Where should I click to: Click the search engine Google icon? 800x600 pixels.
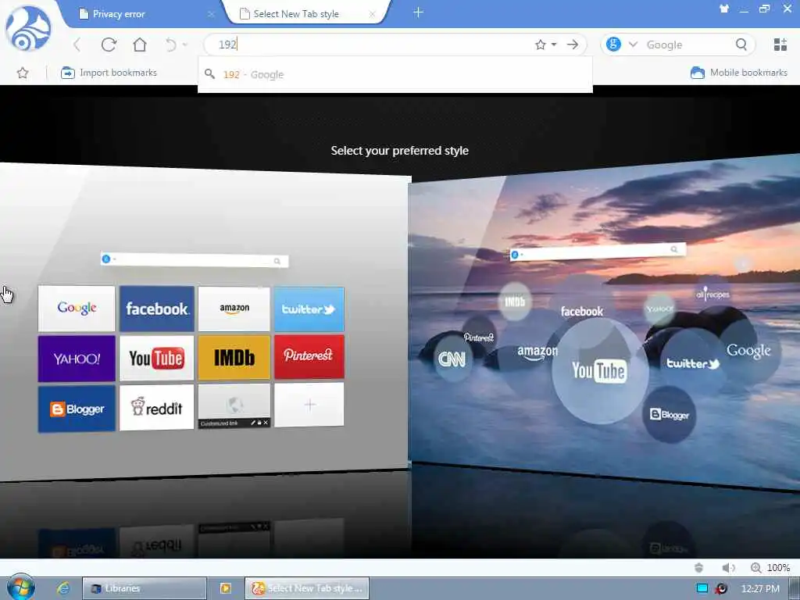coord(613,45)
